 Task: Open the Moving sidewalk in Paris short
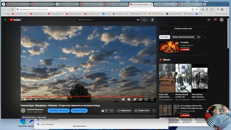[183, 78]
